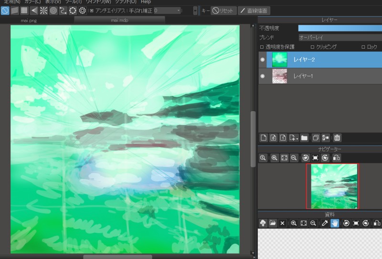Image resolution: width=382 pixels, height=259 pixels.
Task: Open snap settings gear icon
Action: 82,10
